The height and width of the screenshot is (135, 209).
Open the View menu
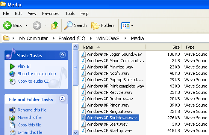(x=32, y=13)
